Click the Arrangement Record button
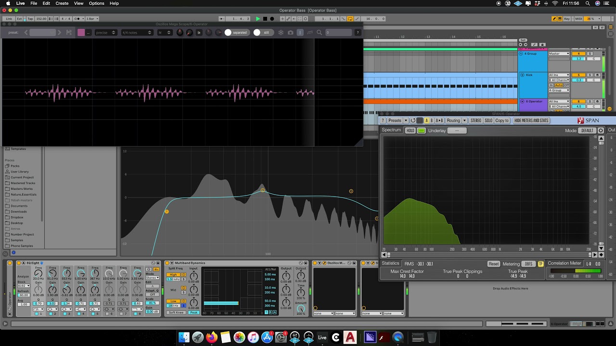The height and width of the screenshot is (346, 616). point(272,19)
